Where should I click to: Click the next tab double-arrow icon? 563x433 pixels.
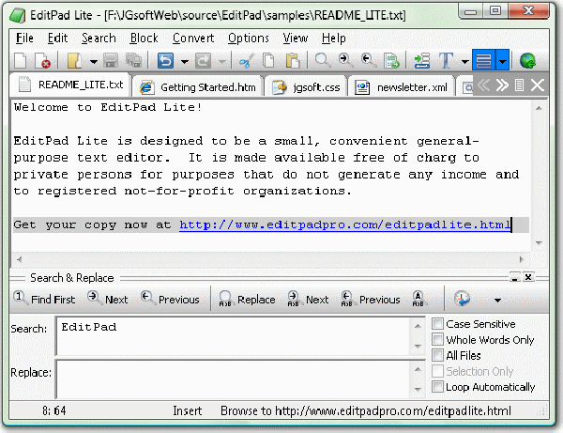tap(502, 85)
